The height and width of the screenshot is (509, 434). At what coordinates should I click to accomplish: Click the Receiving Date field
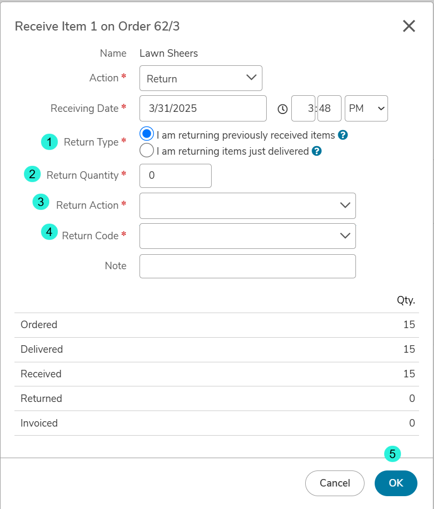(203, 109)
